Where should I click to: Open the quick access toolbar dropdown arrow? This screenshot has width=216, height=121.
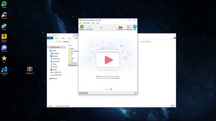click(x=57, y=35)
